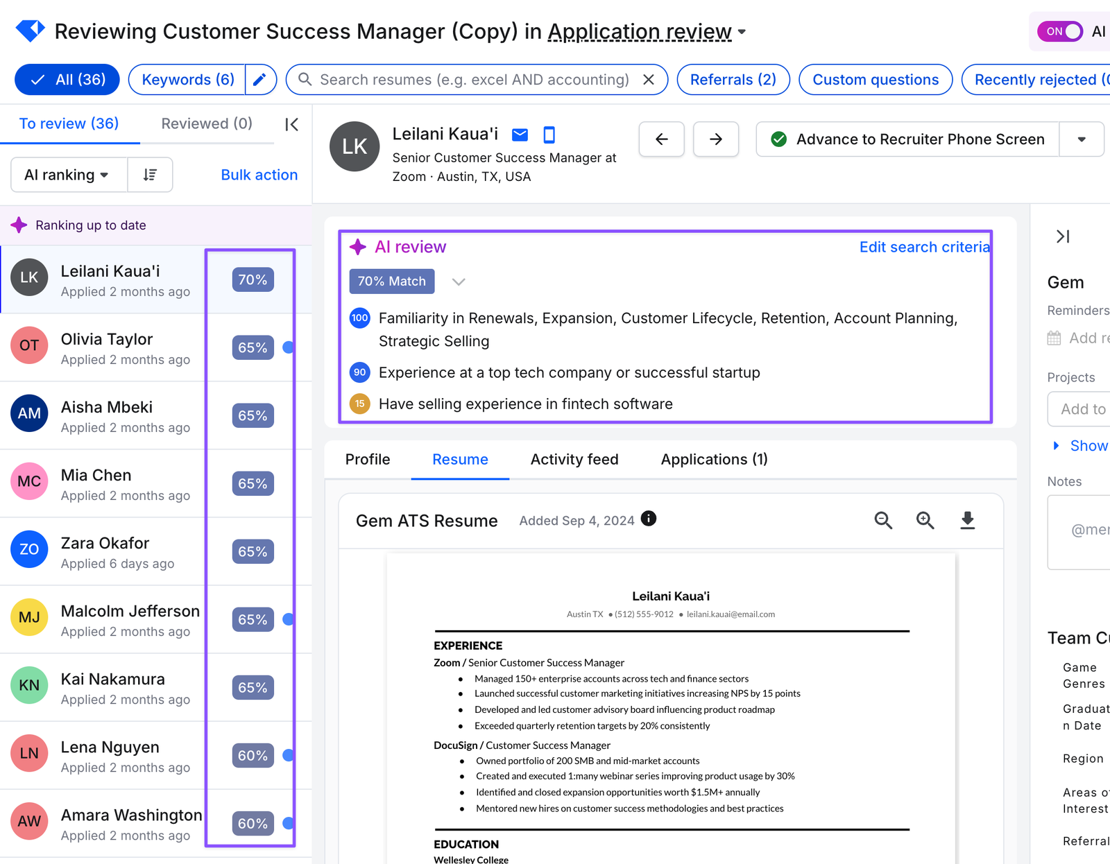Screen dimensions: 1110x864
Task: Open the Profile tab
Action: pos(368,460)
